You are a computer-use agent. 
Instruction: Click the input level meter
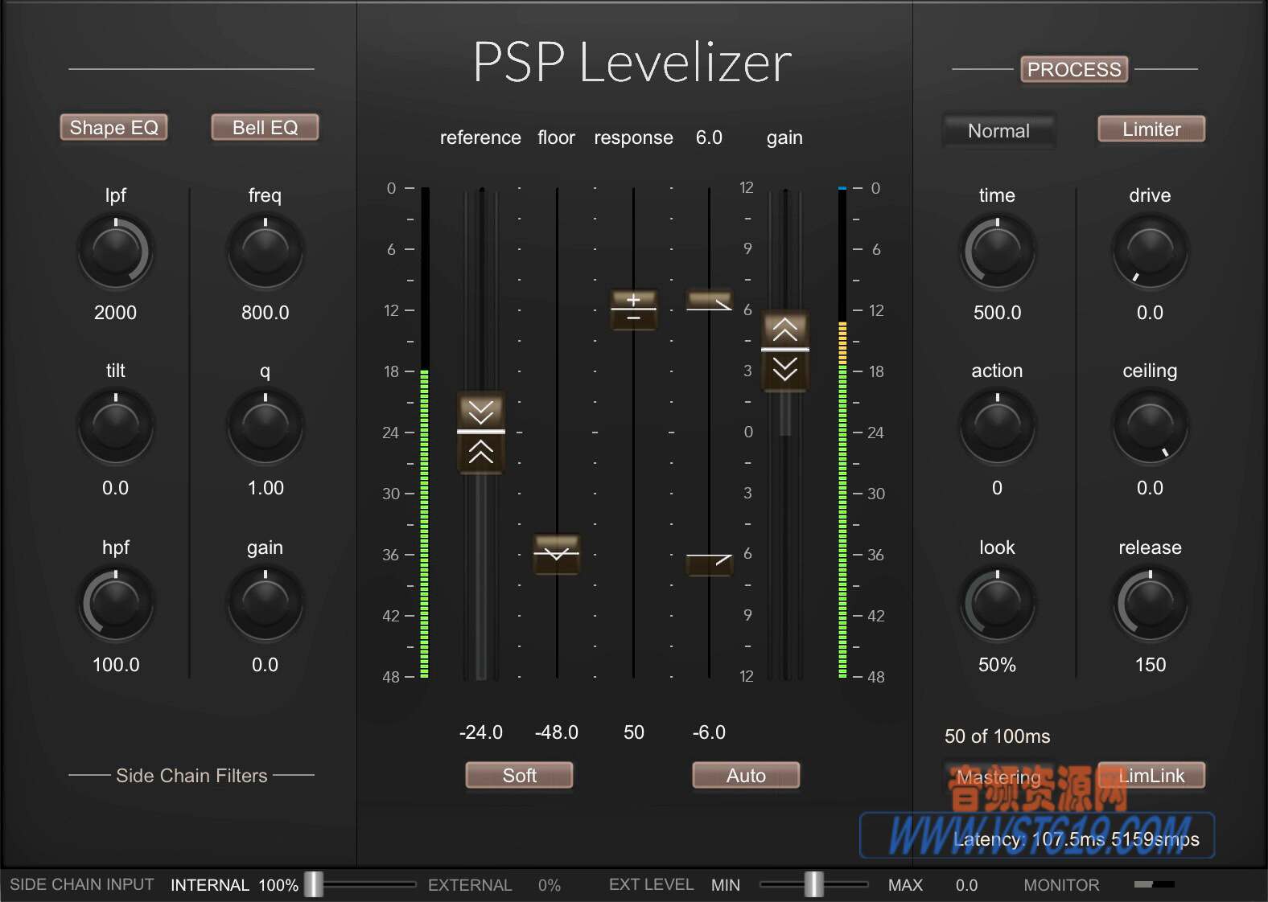pyautogui.click(x=425, y=433)
